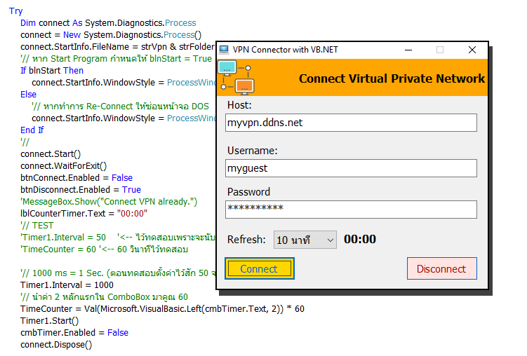Click the connect.WaitForExit() code line
The height and width of the screenshot is (356, 527).
pos(64,166)
